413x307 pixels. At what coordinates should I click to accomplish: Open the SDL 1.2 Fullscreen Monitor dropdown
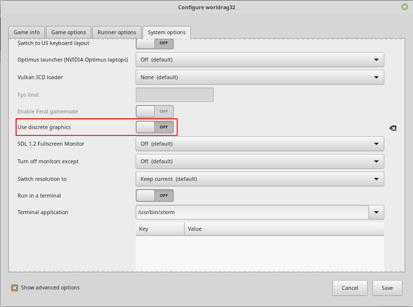(259, 143)
